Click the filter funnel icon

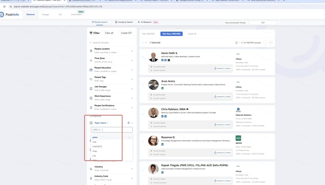(91, 33)
